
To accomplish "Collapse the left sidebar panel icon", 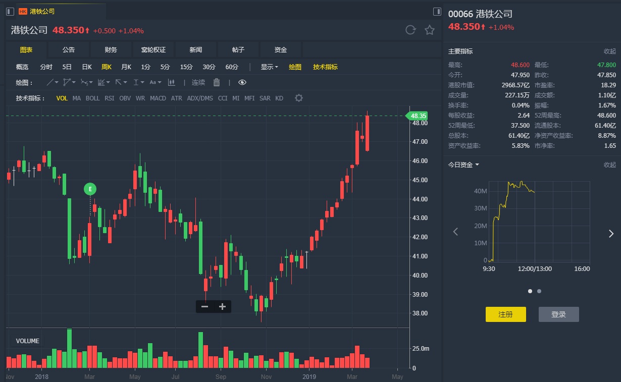I will coord(10,11).
